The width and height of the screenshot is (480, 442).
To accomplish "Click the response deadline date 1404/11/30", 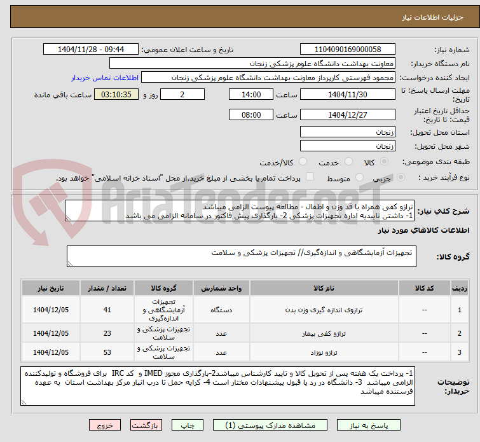I will click(x=348, y=94).
